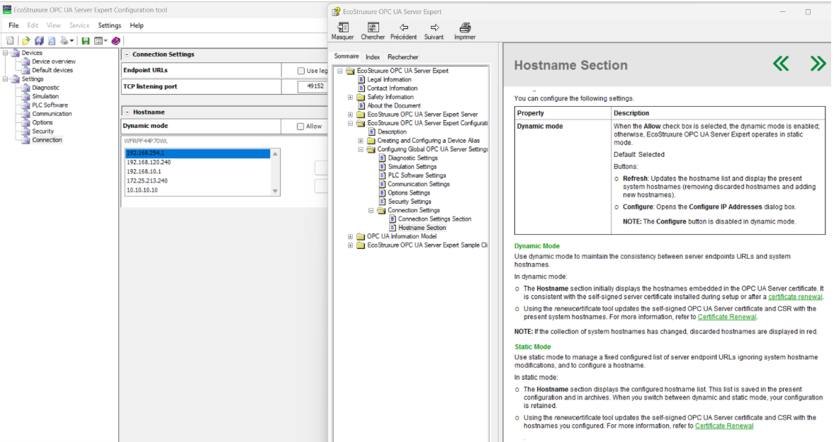
Task: Switch to the Index tab
Action: [373, 57]
